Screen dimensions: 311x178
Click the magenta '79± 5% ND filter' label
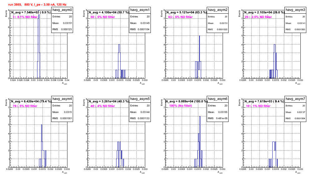tap(25, 106)
